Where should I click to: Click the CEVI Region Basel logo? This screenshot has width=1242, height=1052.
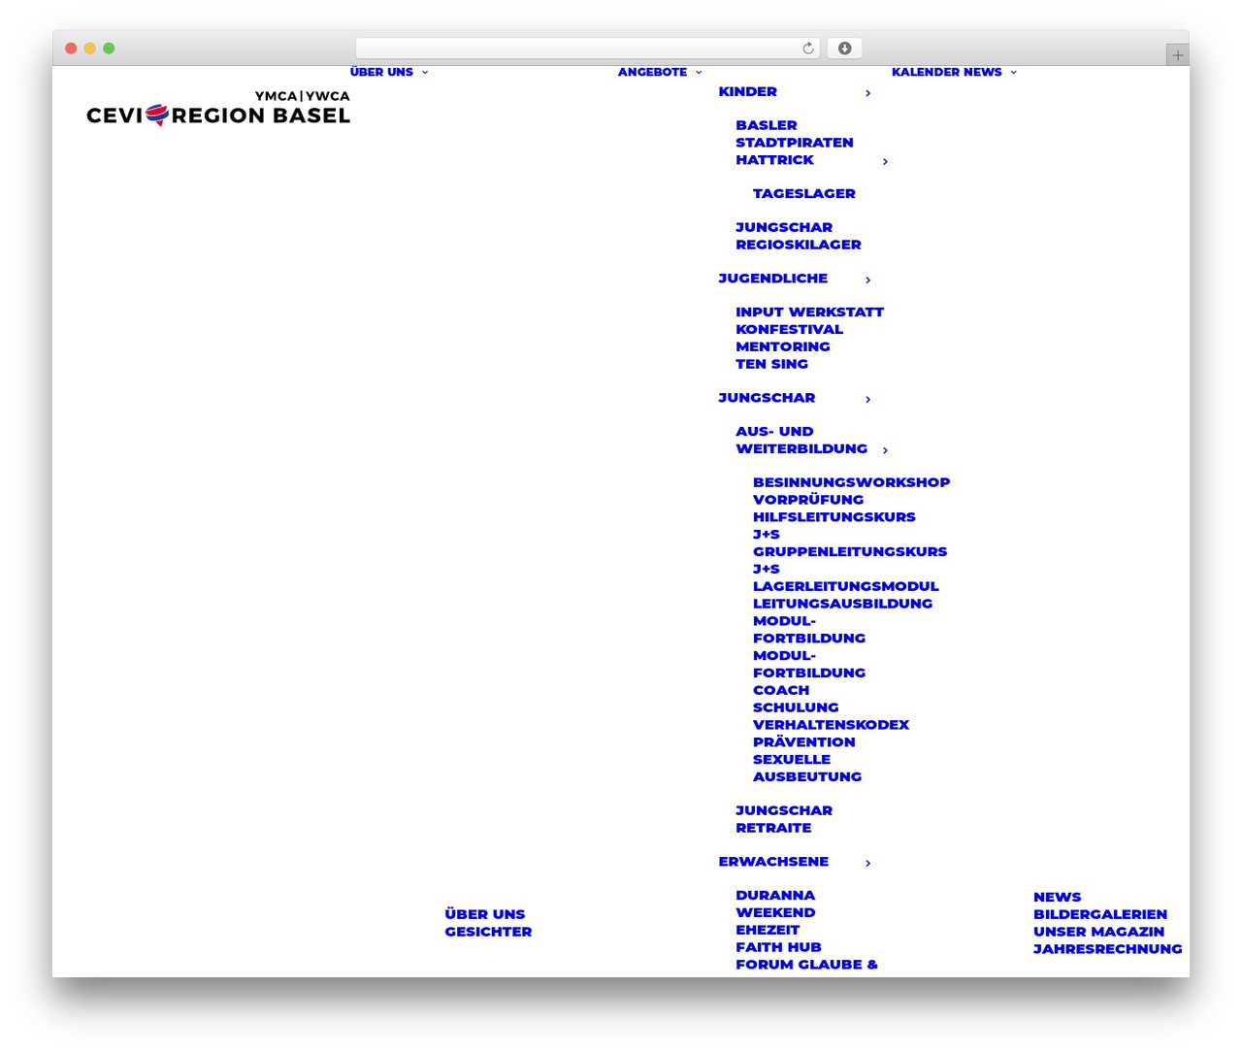point(218,109)
